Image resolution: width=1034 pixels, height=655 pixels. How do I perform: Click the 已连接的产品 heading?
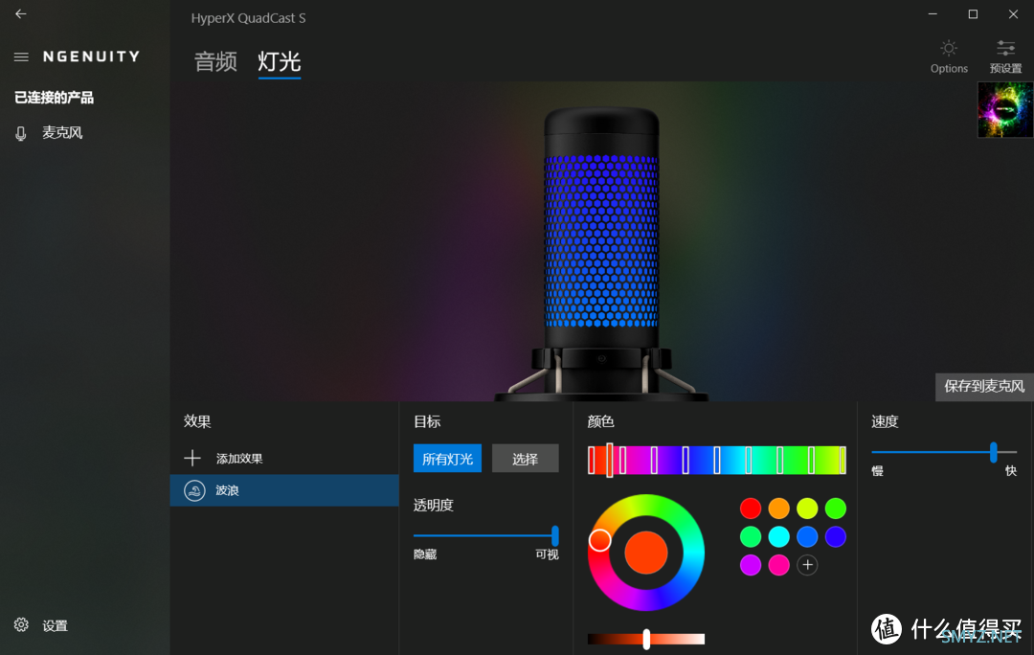point(54,98)
